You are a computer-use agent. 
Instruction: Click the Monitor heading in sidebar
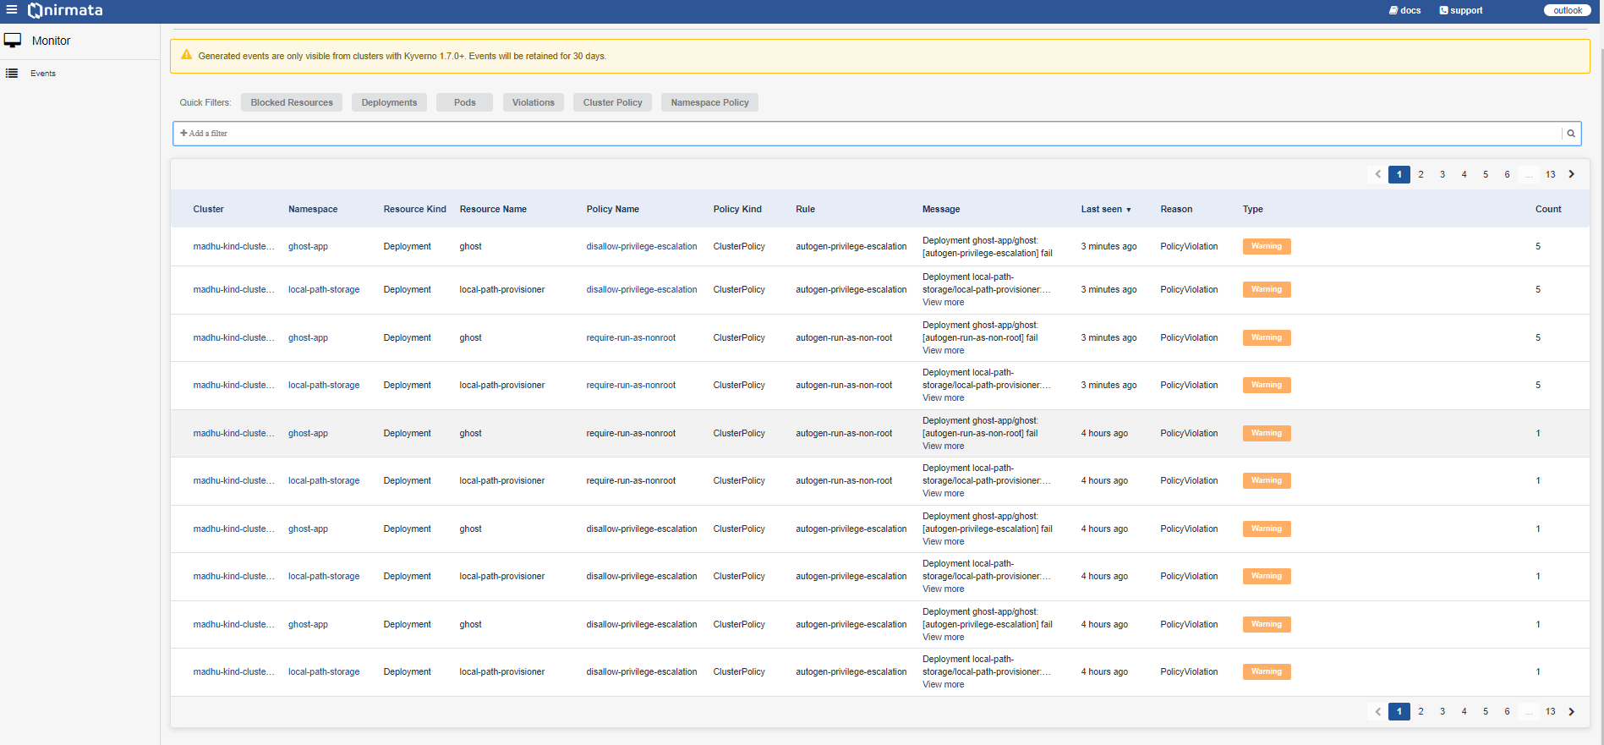point(51,41)
